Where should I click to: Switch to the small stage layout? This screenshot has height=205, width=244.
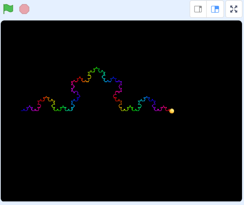(198, 9)
